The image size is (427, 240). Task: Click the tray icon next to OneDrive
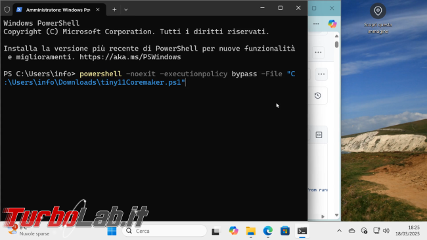point(364,231)
